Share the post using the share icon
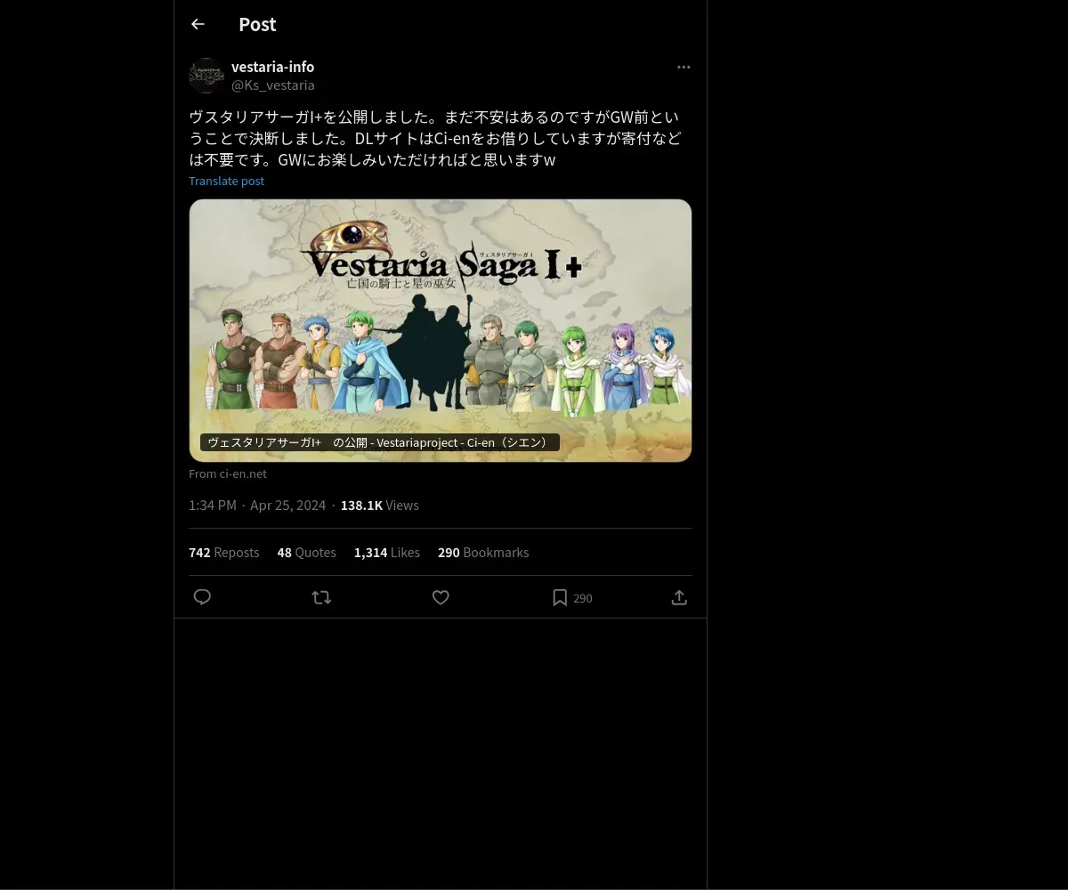Viewport: 1068px width, 890px height. coord(679,597)
